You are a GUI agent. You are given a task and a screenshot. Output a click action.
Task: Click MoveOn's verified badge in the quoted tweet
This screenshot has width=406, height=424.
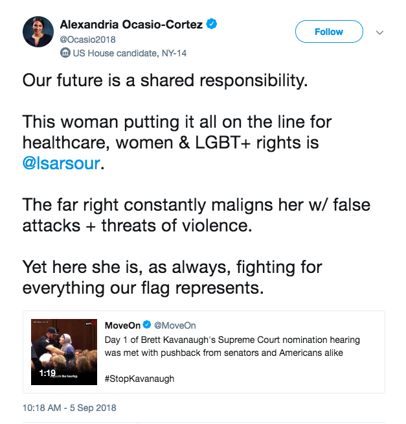[146, 325]
